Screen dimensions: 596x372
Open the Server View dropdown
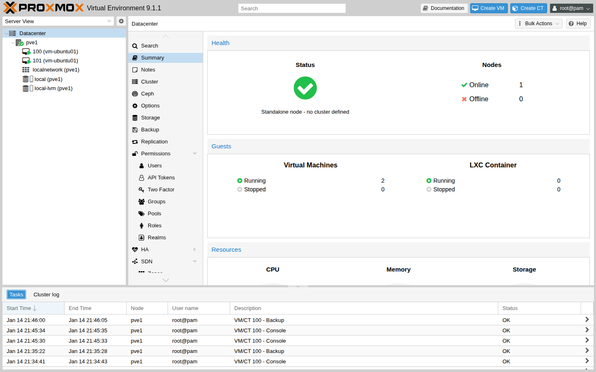[58, 21]
